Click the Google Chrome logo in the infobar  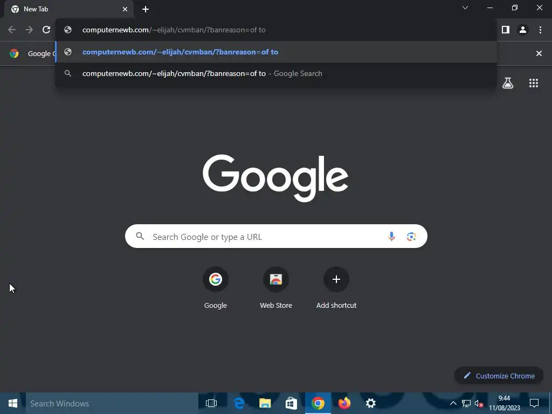(14, 53)
